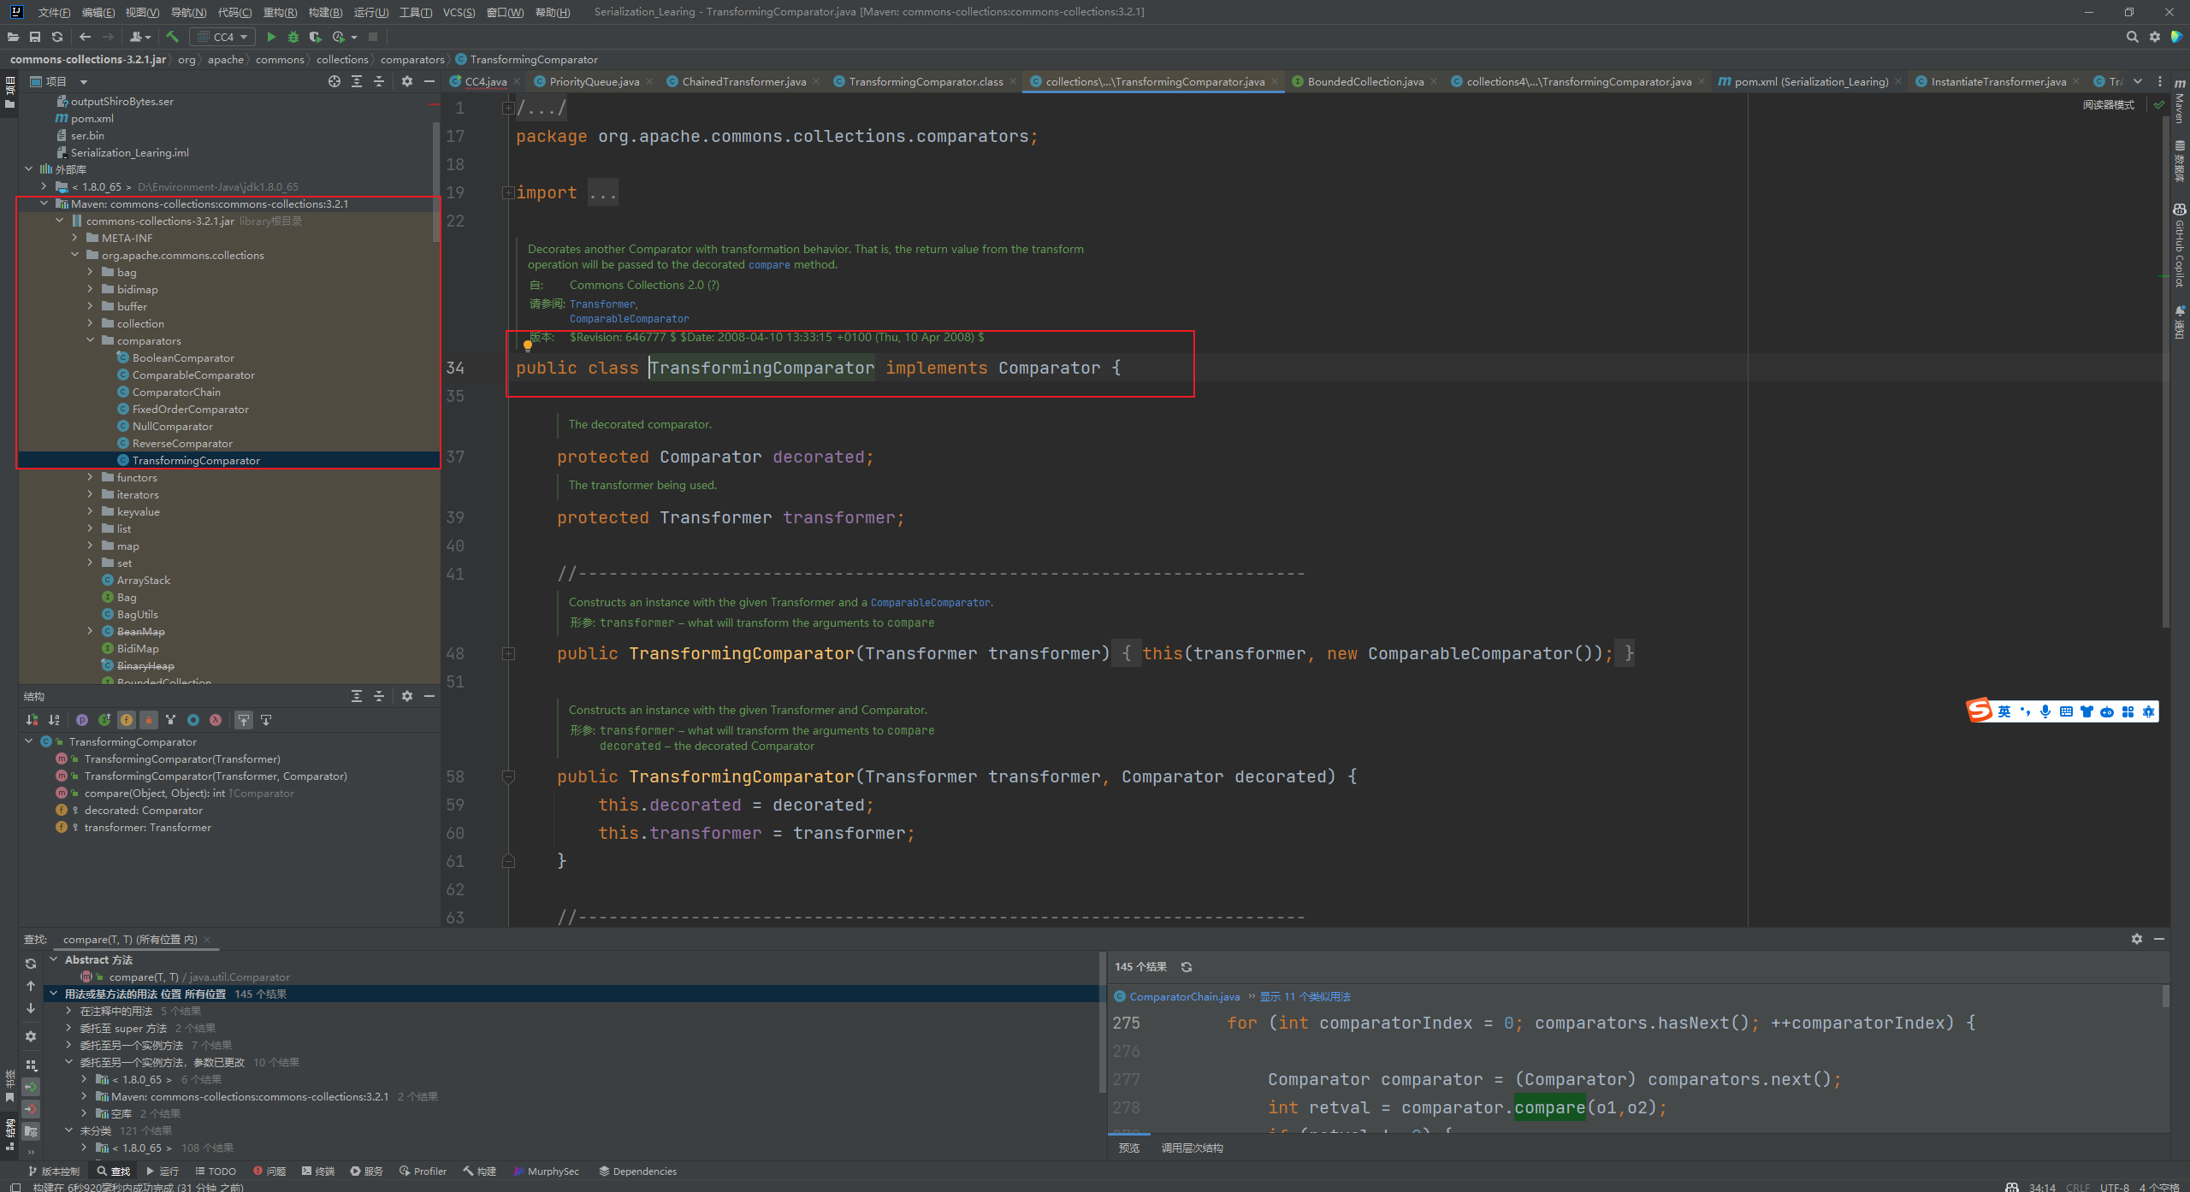Show the hidden editor tabs dropdown arrow
This screenshot has width=2190, height=1192.
tap(2138, 81)
